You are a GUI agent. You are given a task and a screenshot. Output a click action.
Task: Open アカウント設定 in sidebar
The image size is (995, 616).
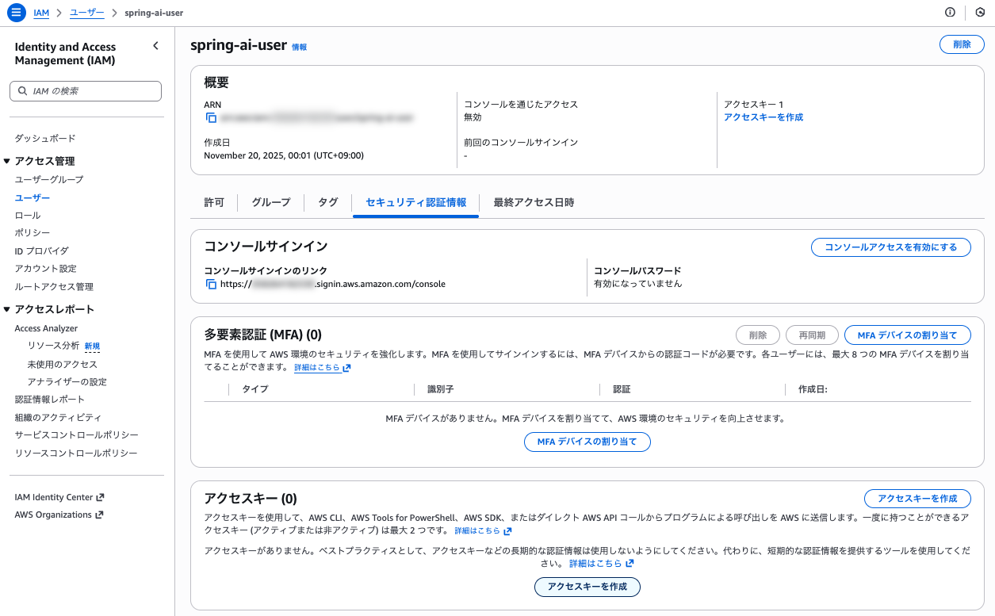point(46,269)
